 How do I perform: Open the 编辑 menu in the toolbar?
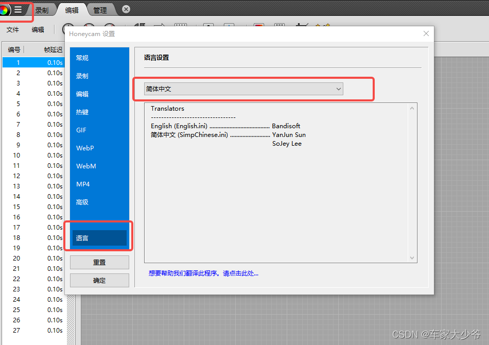[38, 30]
